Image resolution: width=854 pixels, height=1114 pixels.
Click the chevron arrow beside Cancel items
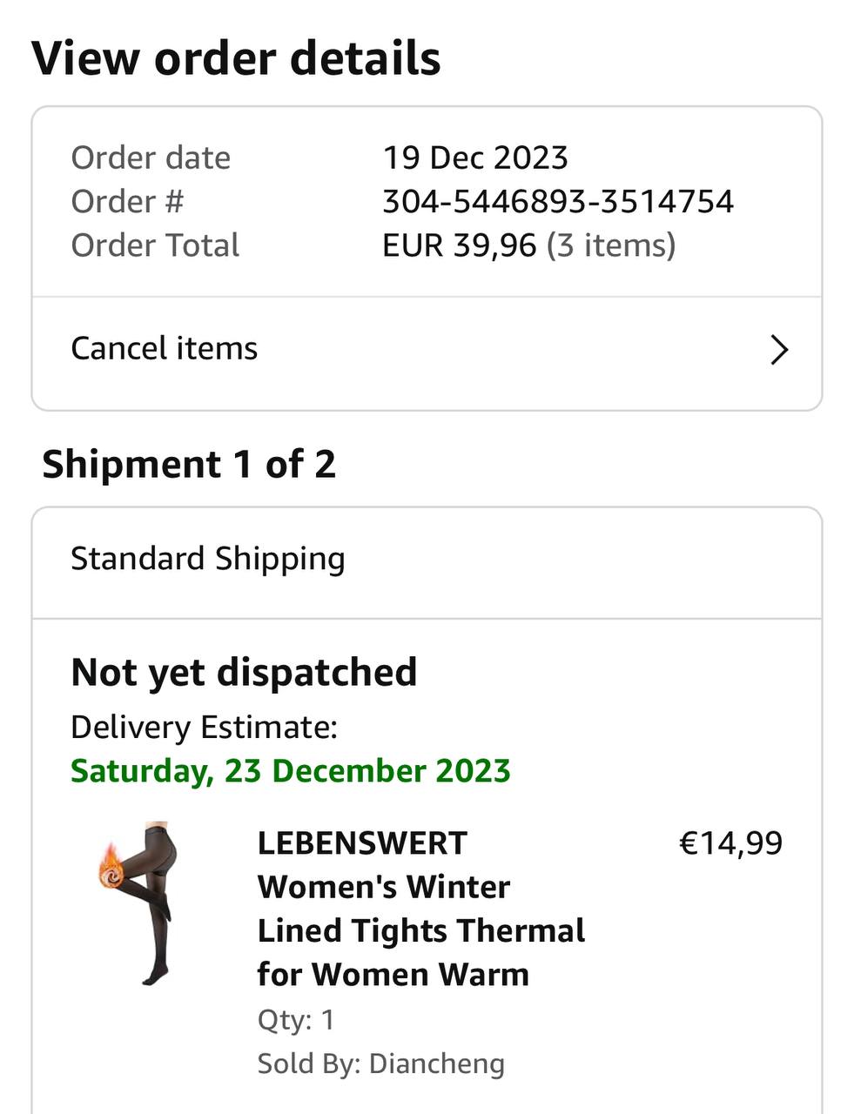tap(779, 350)
